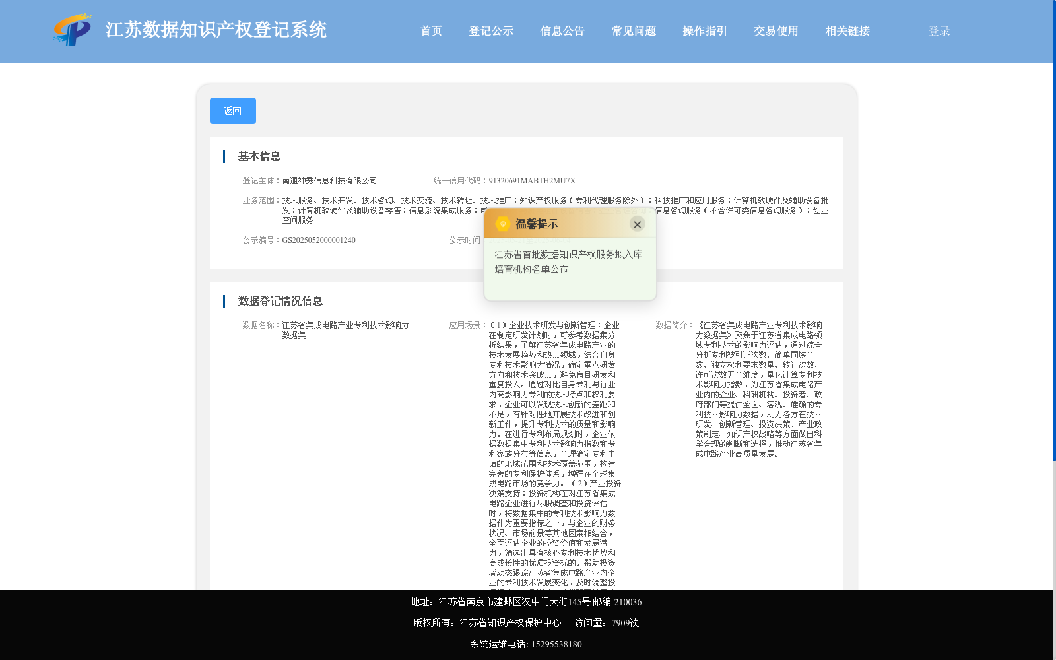Click the page vertical scrollbar
Image resolution: width=1056 pixels, height=660 pixels.
pyautogui.click(x=1054, y=231)
